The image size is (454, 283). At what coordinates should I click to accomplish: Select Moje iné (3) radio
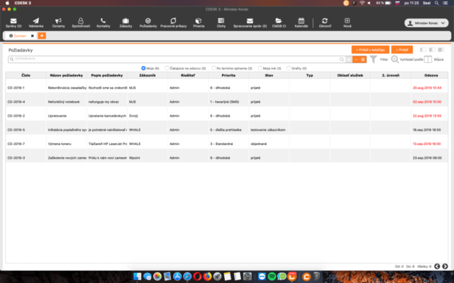[x=260, y=68]
